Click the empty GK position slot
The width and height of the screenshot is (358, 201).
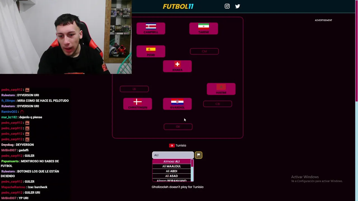tap(178, 127)
